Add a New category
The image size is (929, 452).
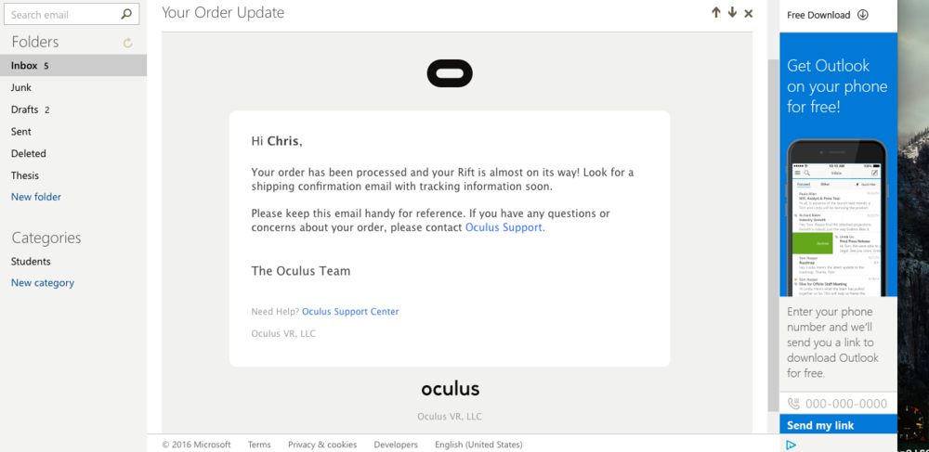click(43, 283)
